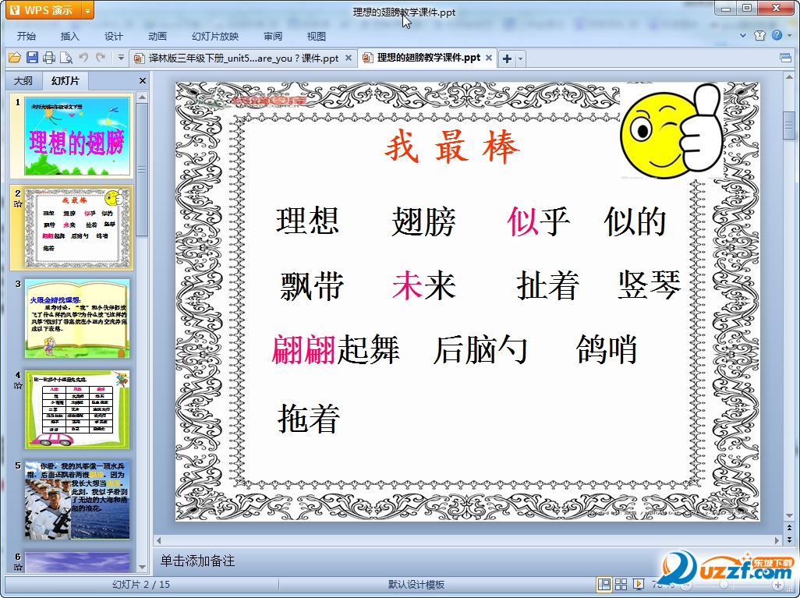The height and width of the screenshot is (598, 800).
Task: Open the 幻灯片放映 ribbon tab
Action: (x=215, y=36)
